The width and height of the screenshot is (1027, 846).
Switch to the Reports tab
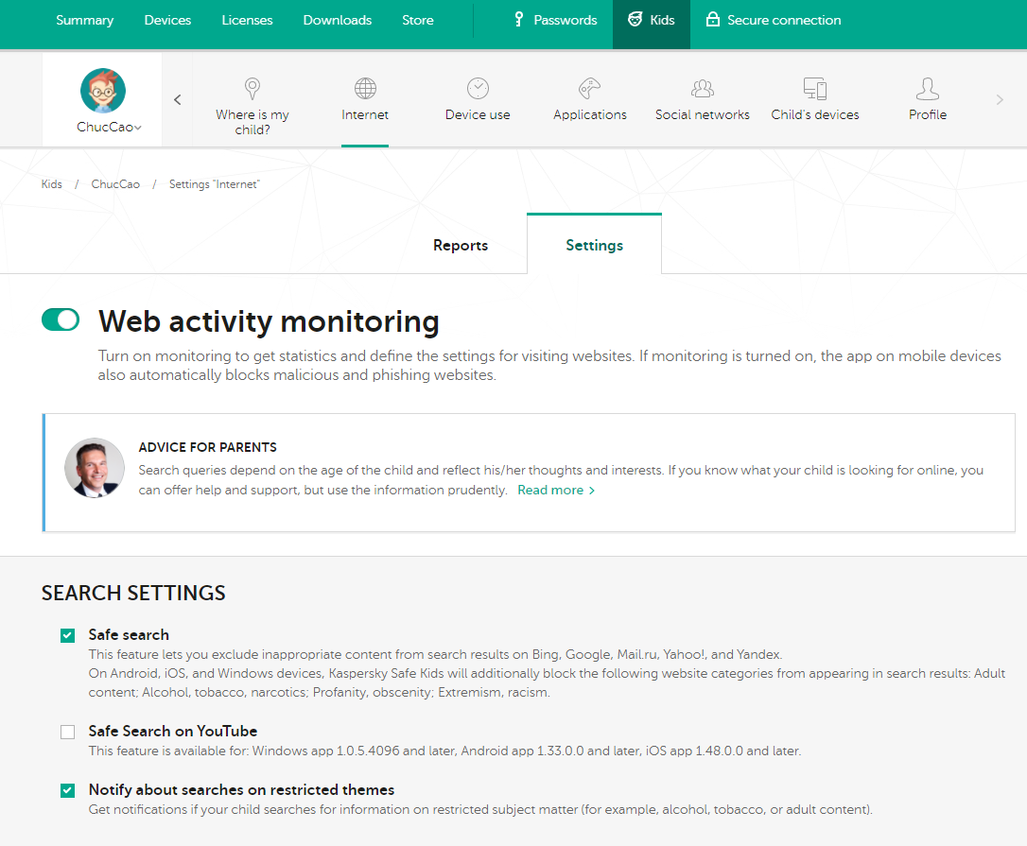pos(461,245)
